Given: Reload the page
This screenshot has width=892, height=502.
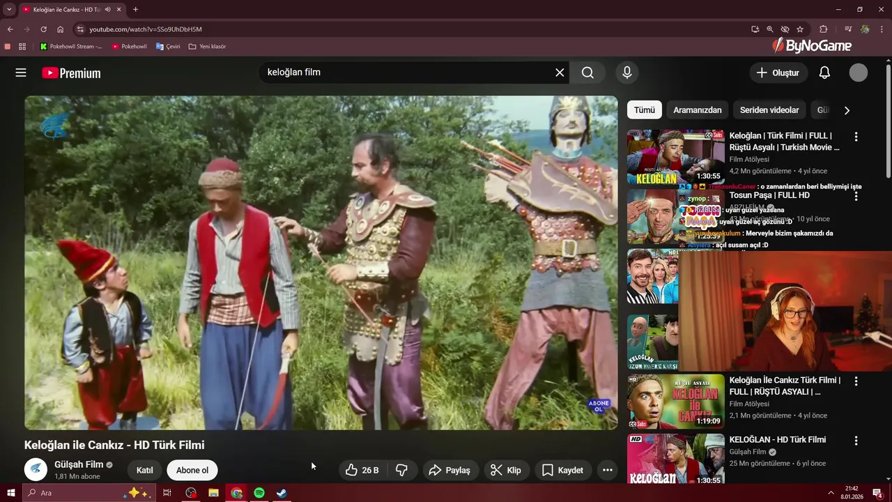Looking at the screenshot, I should (x=43, y=29).
